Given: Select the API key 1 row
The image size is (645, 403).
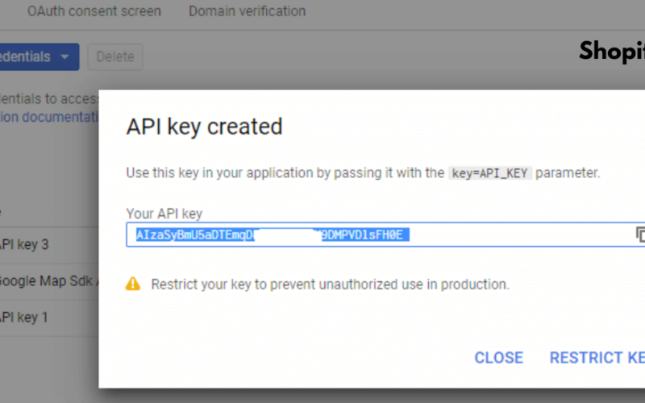Looking at the screenshot, I should [x=49, y=318].
